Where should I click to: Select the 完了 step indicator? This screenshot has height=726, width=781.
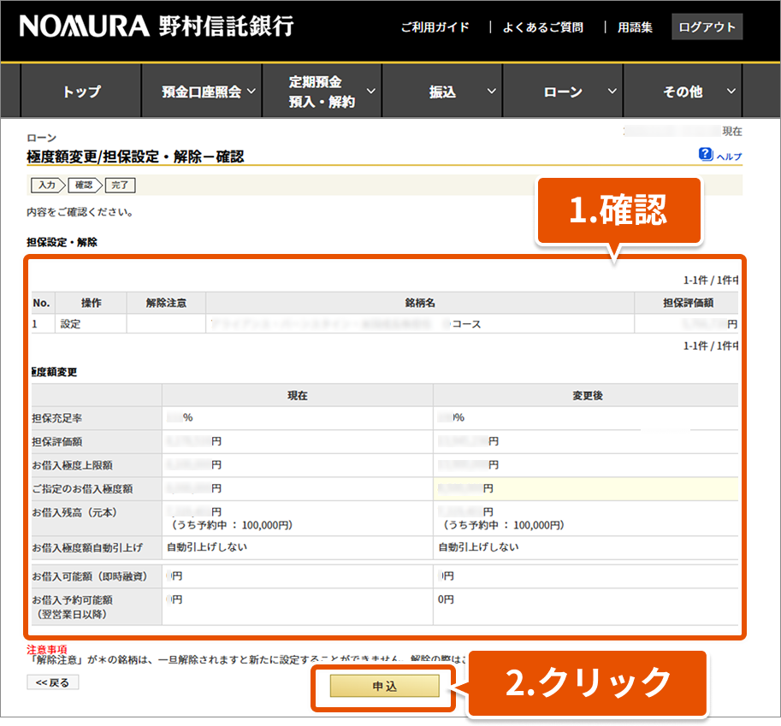121,185
